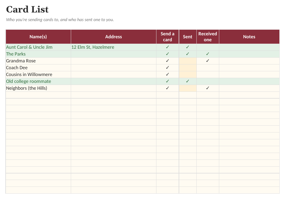Toggle Sent check for The Parks
This screenshot has width=285, height=199.
coord(188,54)
